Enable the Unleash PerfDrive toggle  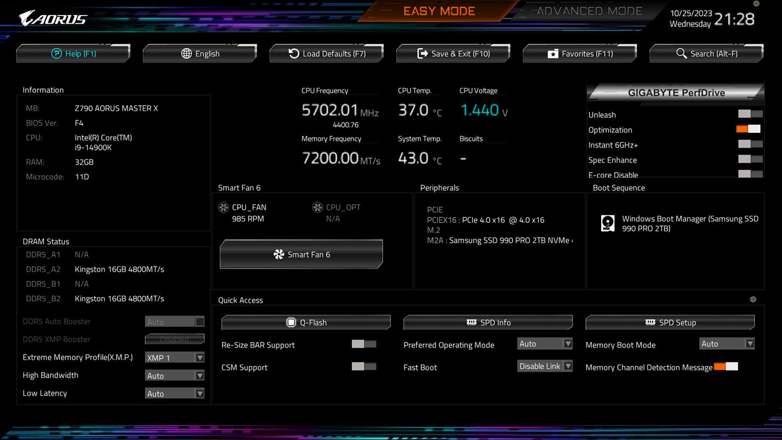coord(750,114)
